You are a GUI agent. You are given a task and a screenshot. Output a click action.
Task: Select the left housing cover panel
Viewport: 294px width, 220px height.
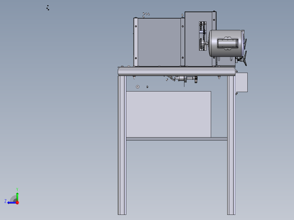pyautogui.click(x=159, y=42)
